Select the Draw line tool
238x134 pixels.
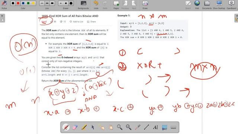[147, 127]
